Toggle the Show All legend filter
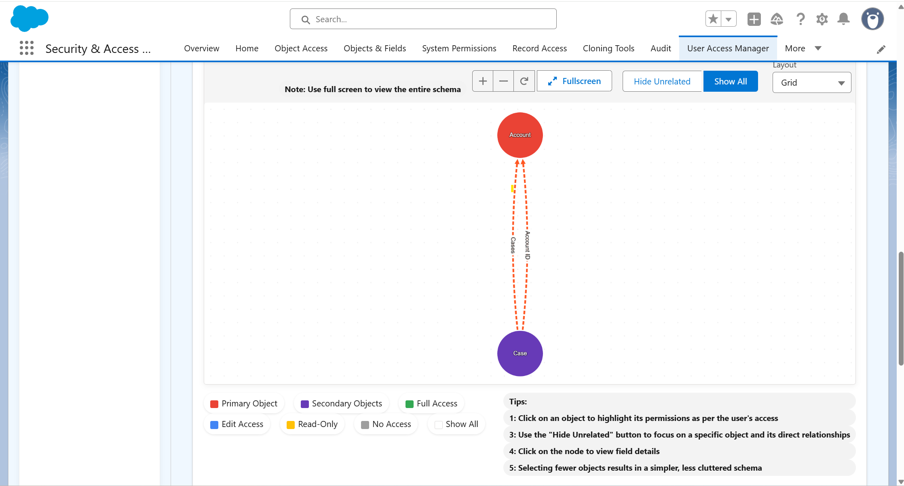Image resolution: width=904 pixels, height=486 pixels. pos(456,424)
